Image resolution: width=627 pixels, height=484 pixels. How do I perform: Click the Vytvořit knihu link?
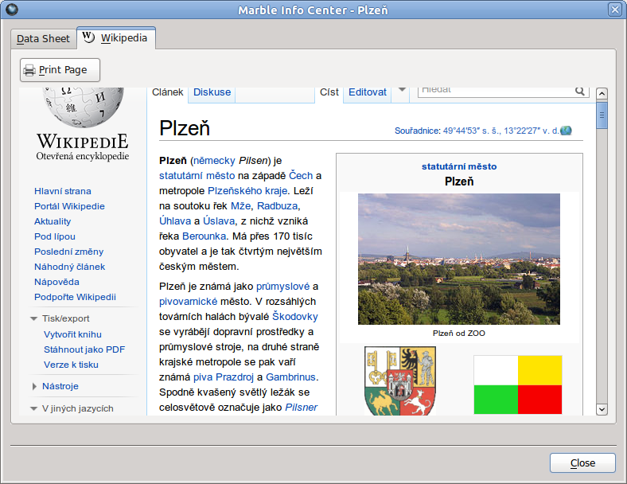pos(72,335)
